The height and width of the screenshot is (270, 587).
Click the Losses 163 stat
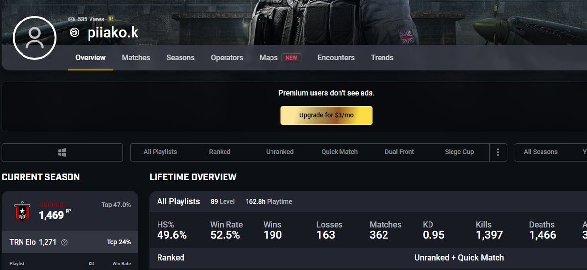330,230
